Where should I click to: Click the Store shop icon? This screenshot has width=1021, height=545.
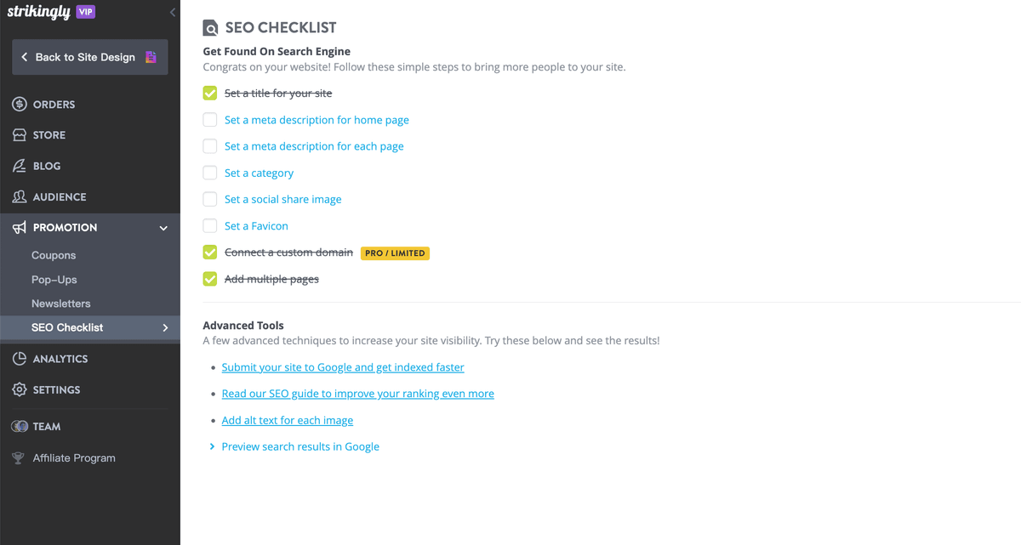(x=19, y=135)
